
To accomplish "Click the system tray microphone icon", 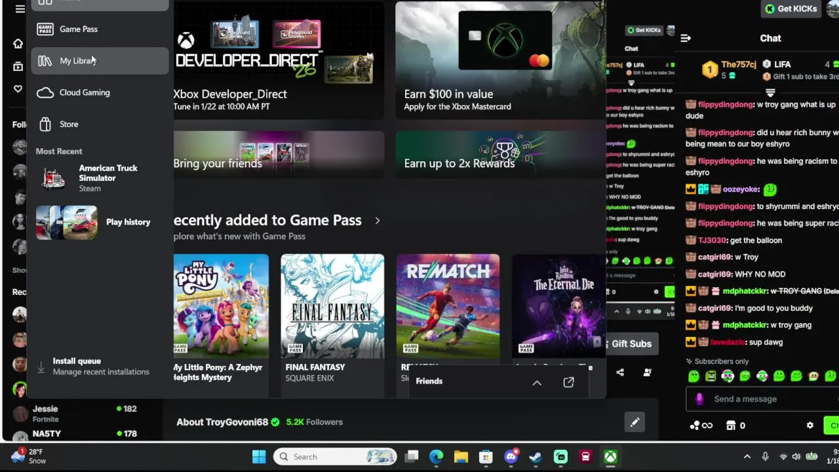I will pos(765,457).
